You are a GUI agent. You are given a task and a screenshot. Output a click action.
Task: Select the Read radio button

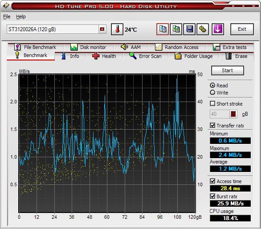pyautogui.click(x=212, y=86)
